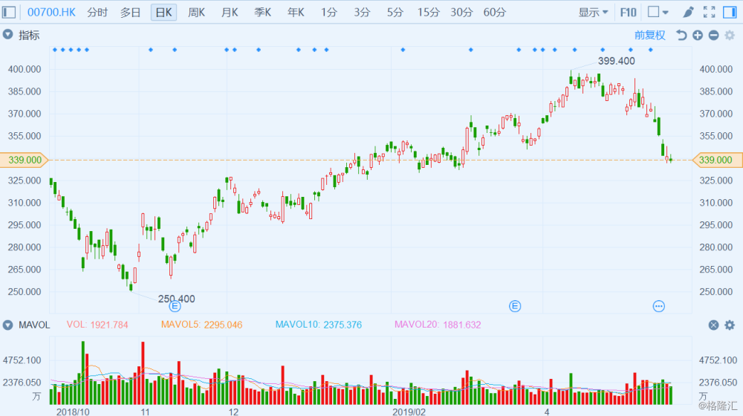This screenshot has width=743, height=416.
Task: Open F10 company info
Action: tap(629, 13)
